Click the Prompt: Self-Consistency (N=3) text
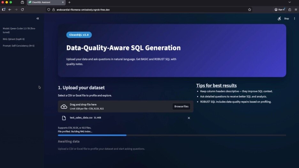This screenshot has width=299, height=168. [19, 46]
